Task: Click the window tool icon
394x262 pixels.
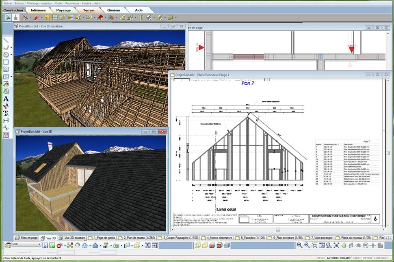Action: 55,17
